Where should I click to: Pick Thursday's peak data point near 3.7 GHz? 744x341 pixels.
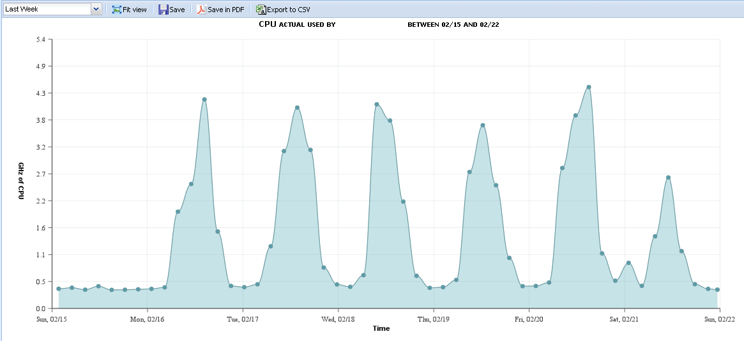[483, 125]
